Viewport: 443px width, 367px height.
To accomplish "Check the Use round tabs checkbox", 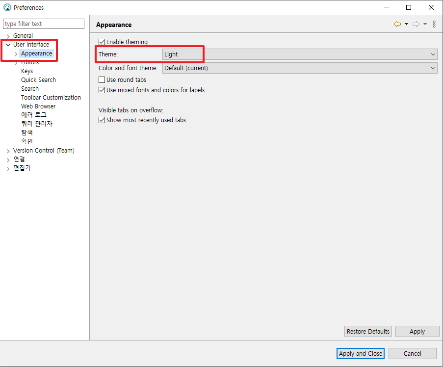I will tap(102, 79).
